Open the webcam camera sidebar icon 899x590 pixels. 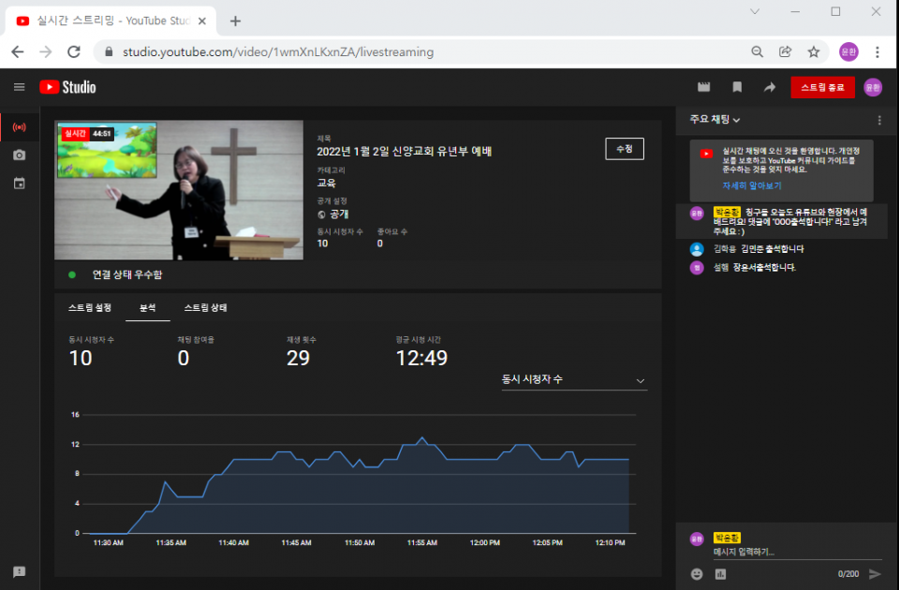[x=20, y=155]
